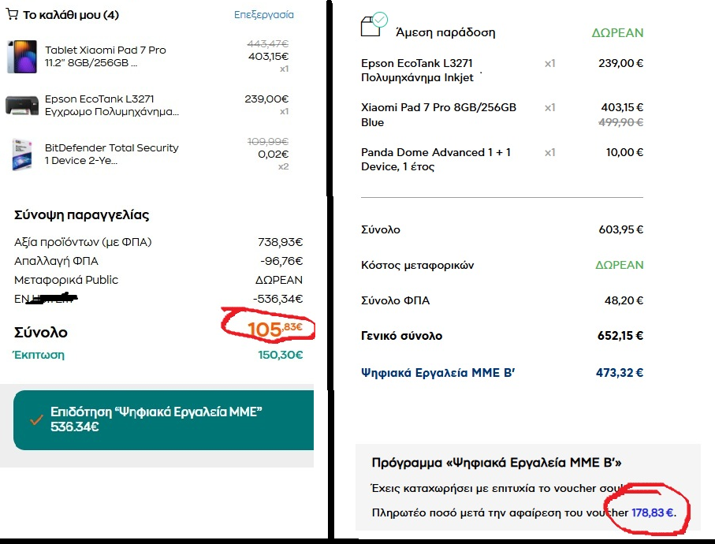Image resolution: width=715 pixels, height=544 pixels.
Task: Click the circled total 105,83€ amount
Action: click(274, 329)
